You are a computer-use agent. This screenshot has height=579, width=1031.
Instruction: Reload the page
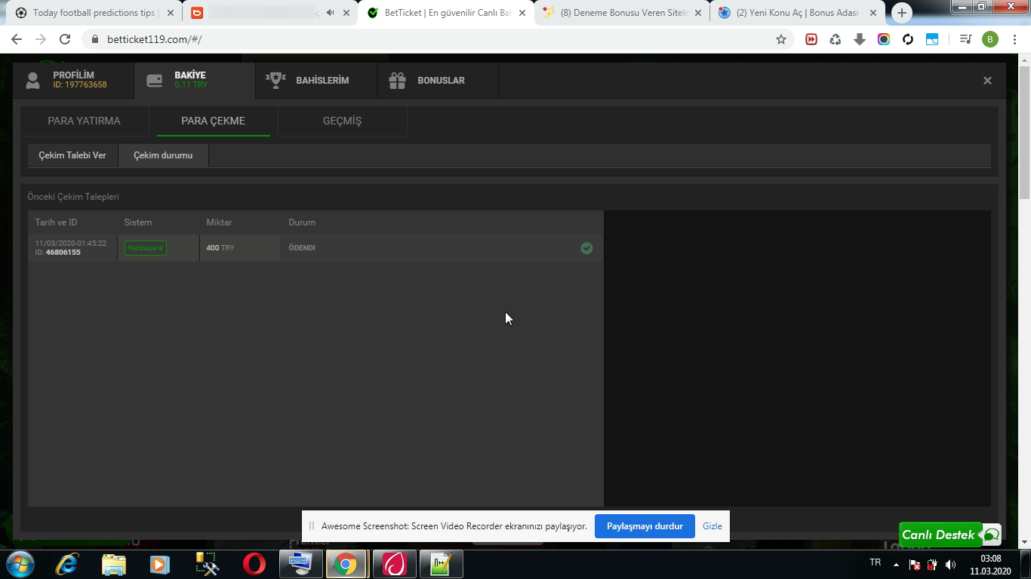tap(65, 39)
